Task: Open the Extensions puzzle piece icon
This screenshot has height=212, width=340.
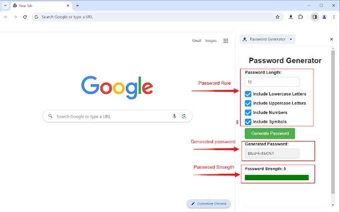Action: (x=301, y=17)
